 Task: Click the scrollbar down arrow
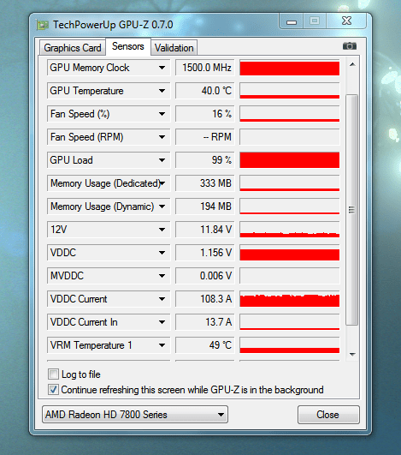coord(352,354)
